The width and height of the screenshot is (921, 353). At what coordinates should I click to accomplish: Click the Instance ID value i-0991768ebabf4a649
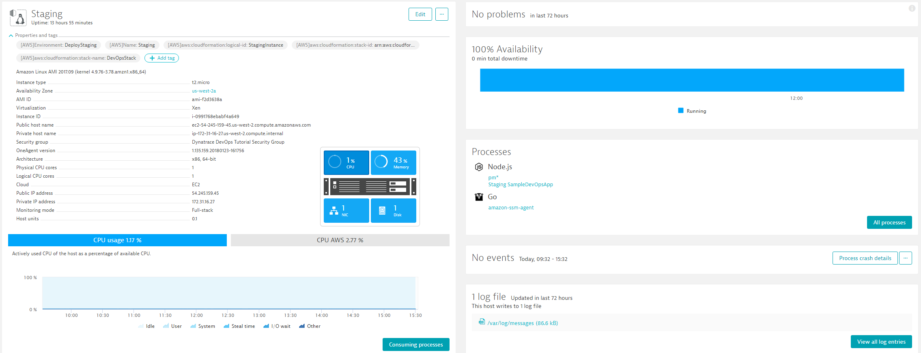pos(215,116)
